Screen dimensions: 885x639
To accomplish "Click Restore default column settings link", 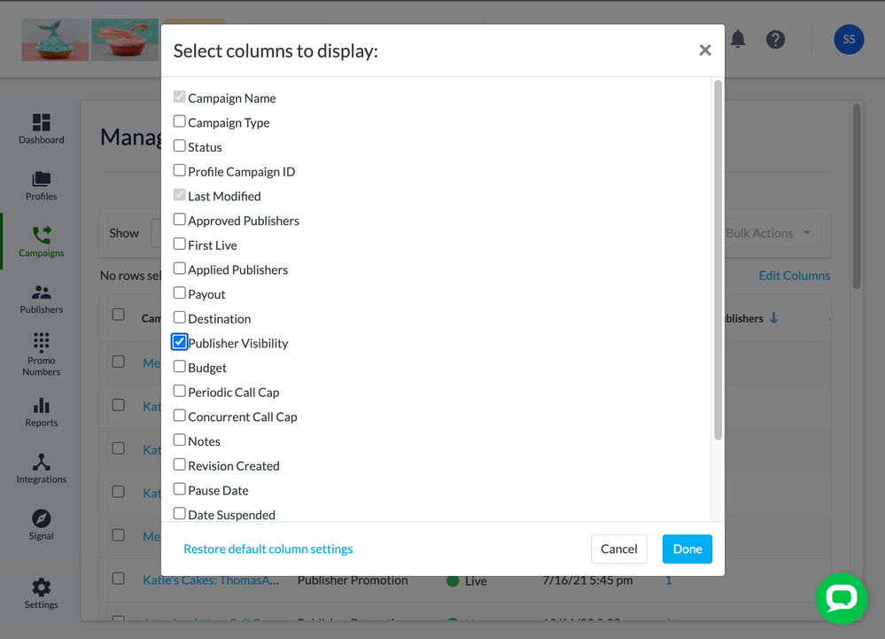I will pyautogui.click(x=268, y=549).
